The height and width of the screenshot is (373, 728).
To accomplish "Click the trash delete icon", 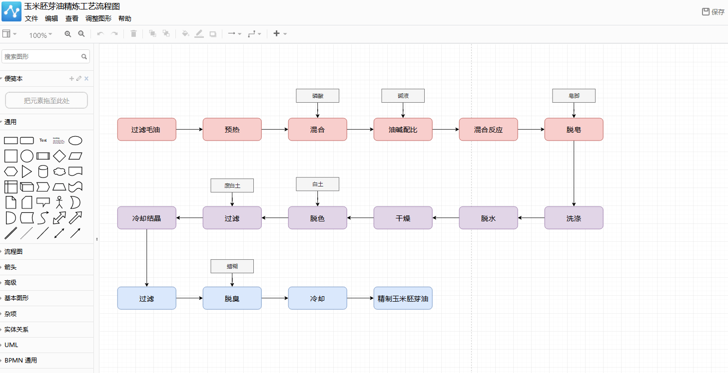I will pyautogui.click(x=133, y=34).
